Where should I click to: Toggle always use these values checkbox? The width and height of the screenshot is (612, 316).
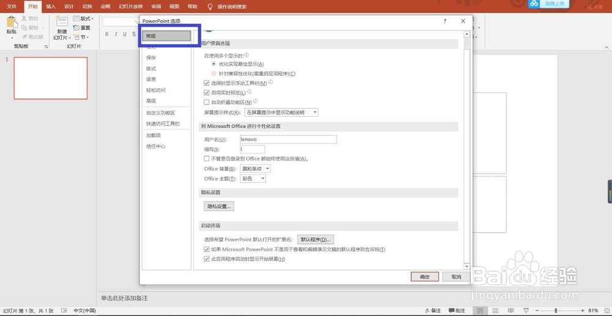(x=207, y=158)
